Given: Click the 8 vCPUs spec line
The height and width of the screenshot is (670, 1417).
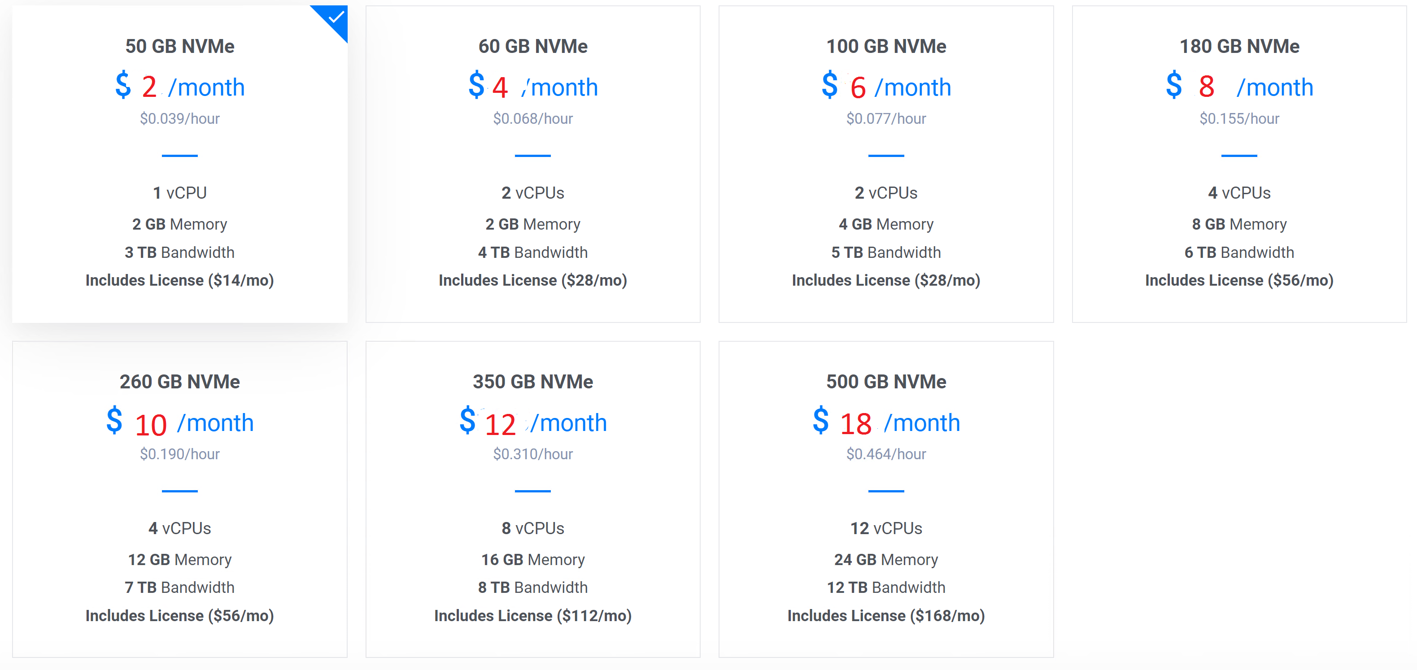Looking at the screenshot, I should tap(532, 529).
